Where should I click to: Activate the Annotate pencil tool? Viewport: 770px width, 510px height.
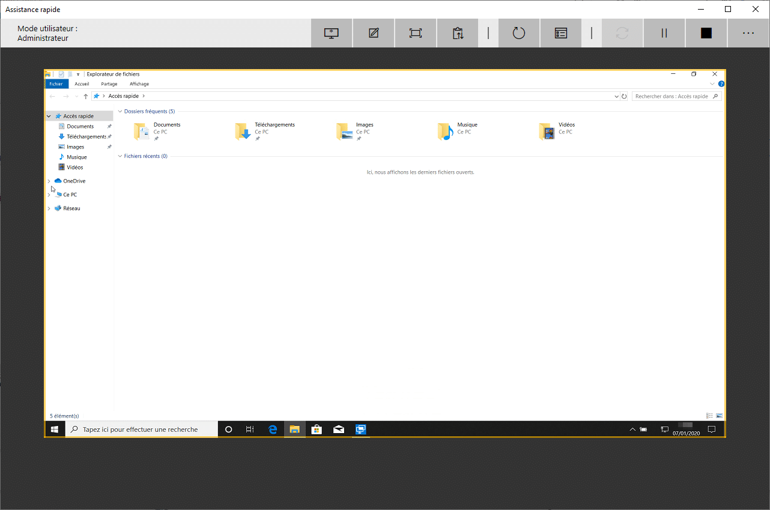point(374,33)
